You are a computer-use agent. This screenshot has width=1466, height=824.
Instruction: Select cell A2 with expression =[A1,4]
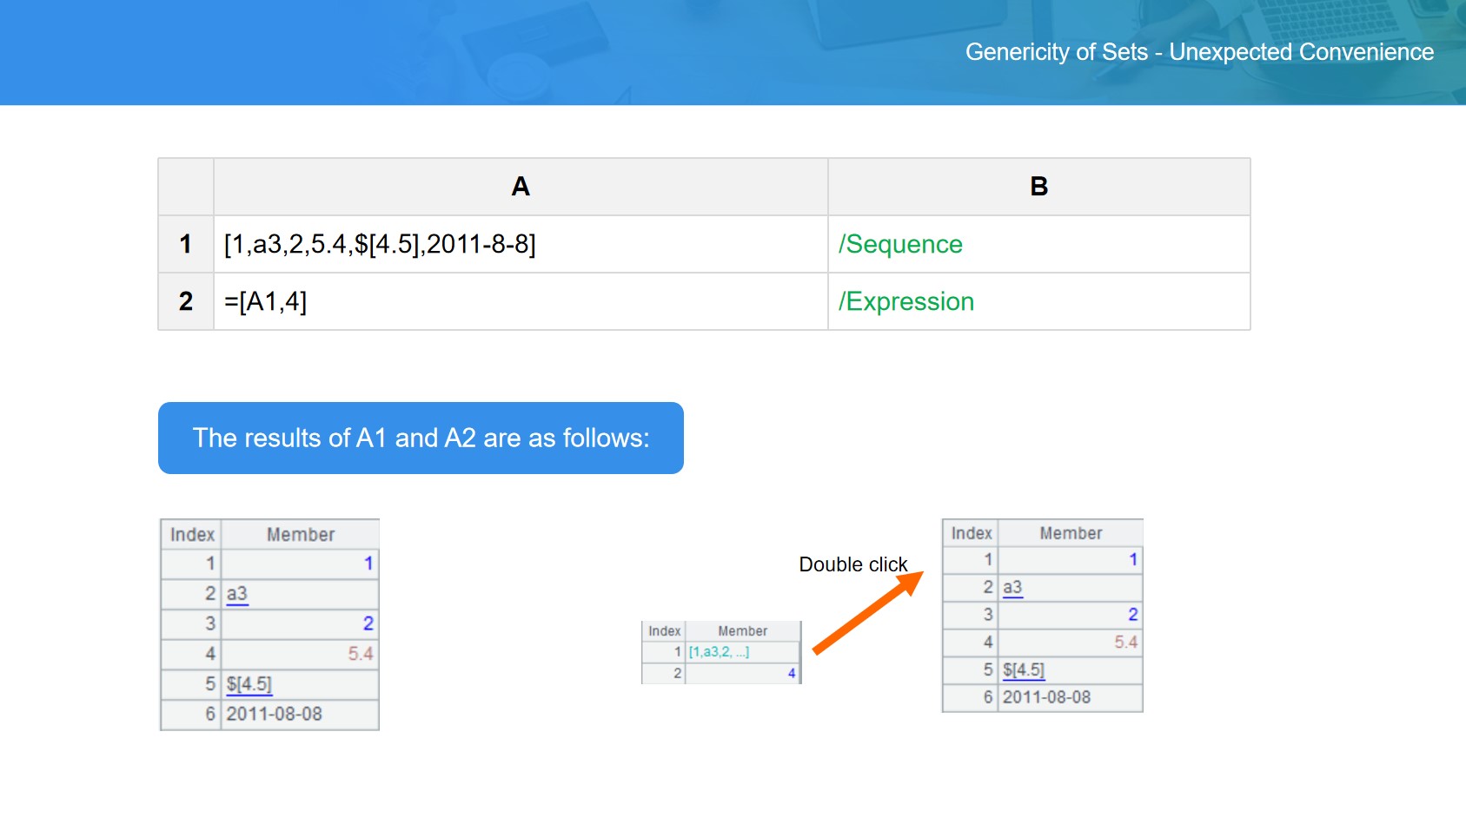click(520, 301)
